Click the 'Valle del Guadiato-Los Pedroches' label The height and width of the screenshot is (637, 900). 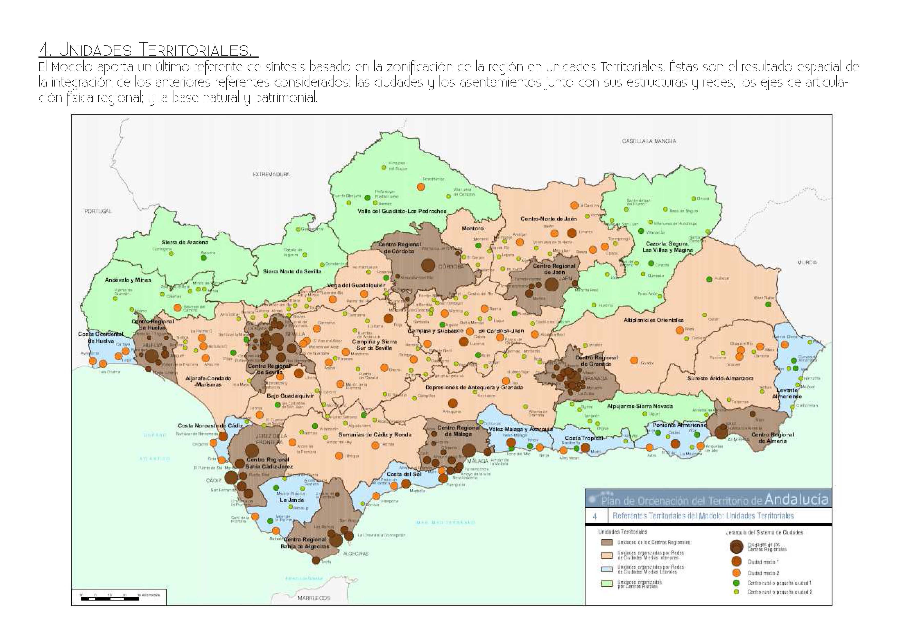pyautogui.click(x=402, y=211)
